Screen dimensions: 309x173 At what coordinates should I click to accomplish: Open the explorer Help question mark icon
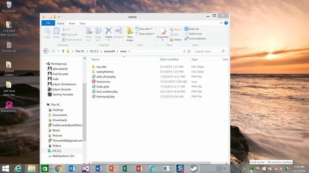[x=226, y=23]
